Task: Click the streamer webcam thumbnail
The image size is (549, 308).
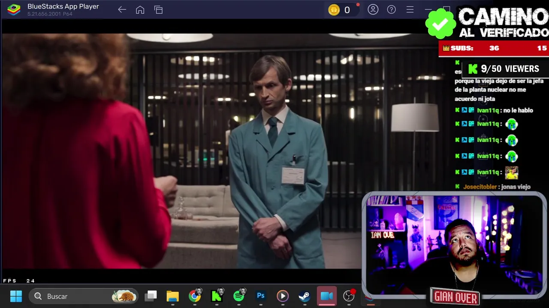Action: pyautogui.click(x=454, y=245)
